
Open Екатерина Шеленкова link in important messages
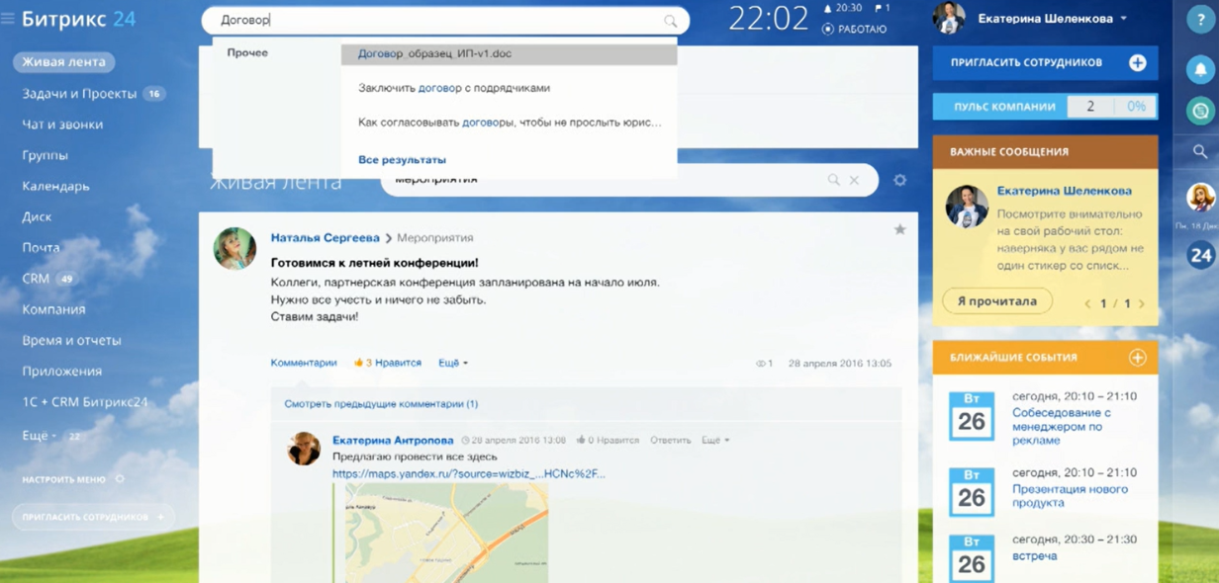pos(1064,191)
